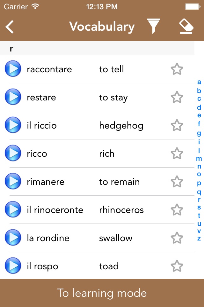The height and width of the screenshot is (307, 204).
Task: Play audio for raccontare
Action: [13, 69]
